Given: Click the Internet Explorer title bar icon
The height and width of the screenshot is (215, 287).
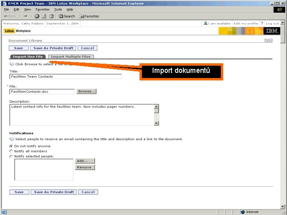Looking at the screenshot, I should tap(4, 3).
